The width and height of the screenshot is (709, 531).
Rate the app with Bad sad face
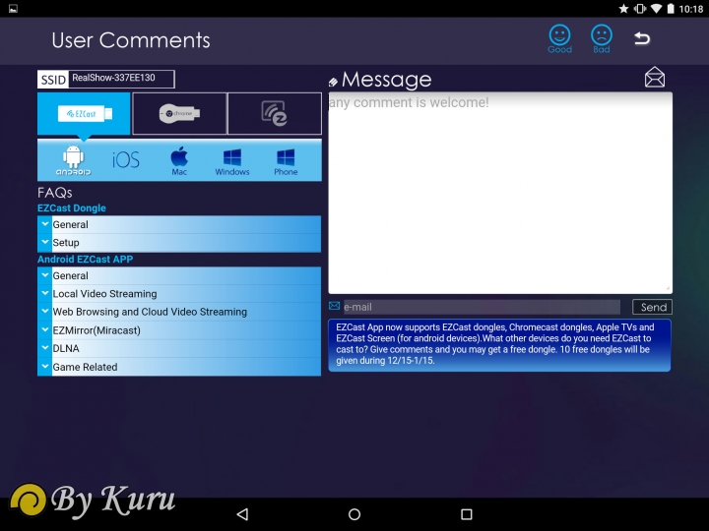coord(602,38)
